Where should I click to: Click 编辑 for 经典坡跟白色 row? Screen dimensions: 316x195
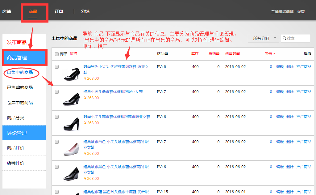[x=280, y=142]
